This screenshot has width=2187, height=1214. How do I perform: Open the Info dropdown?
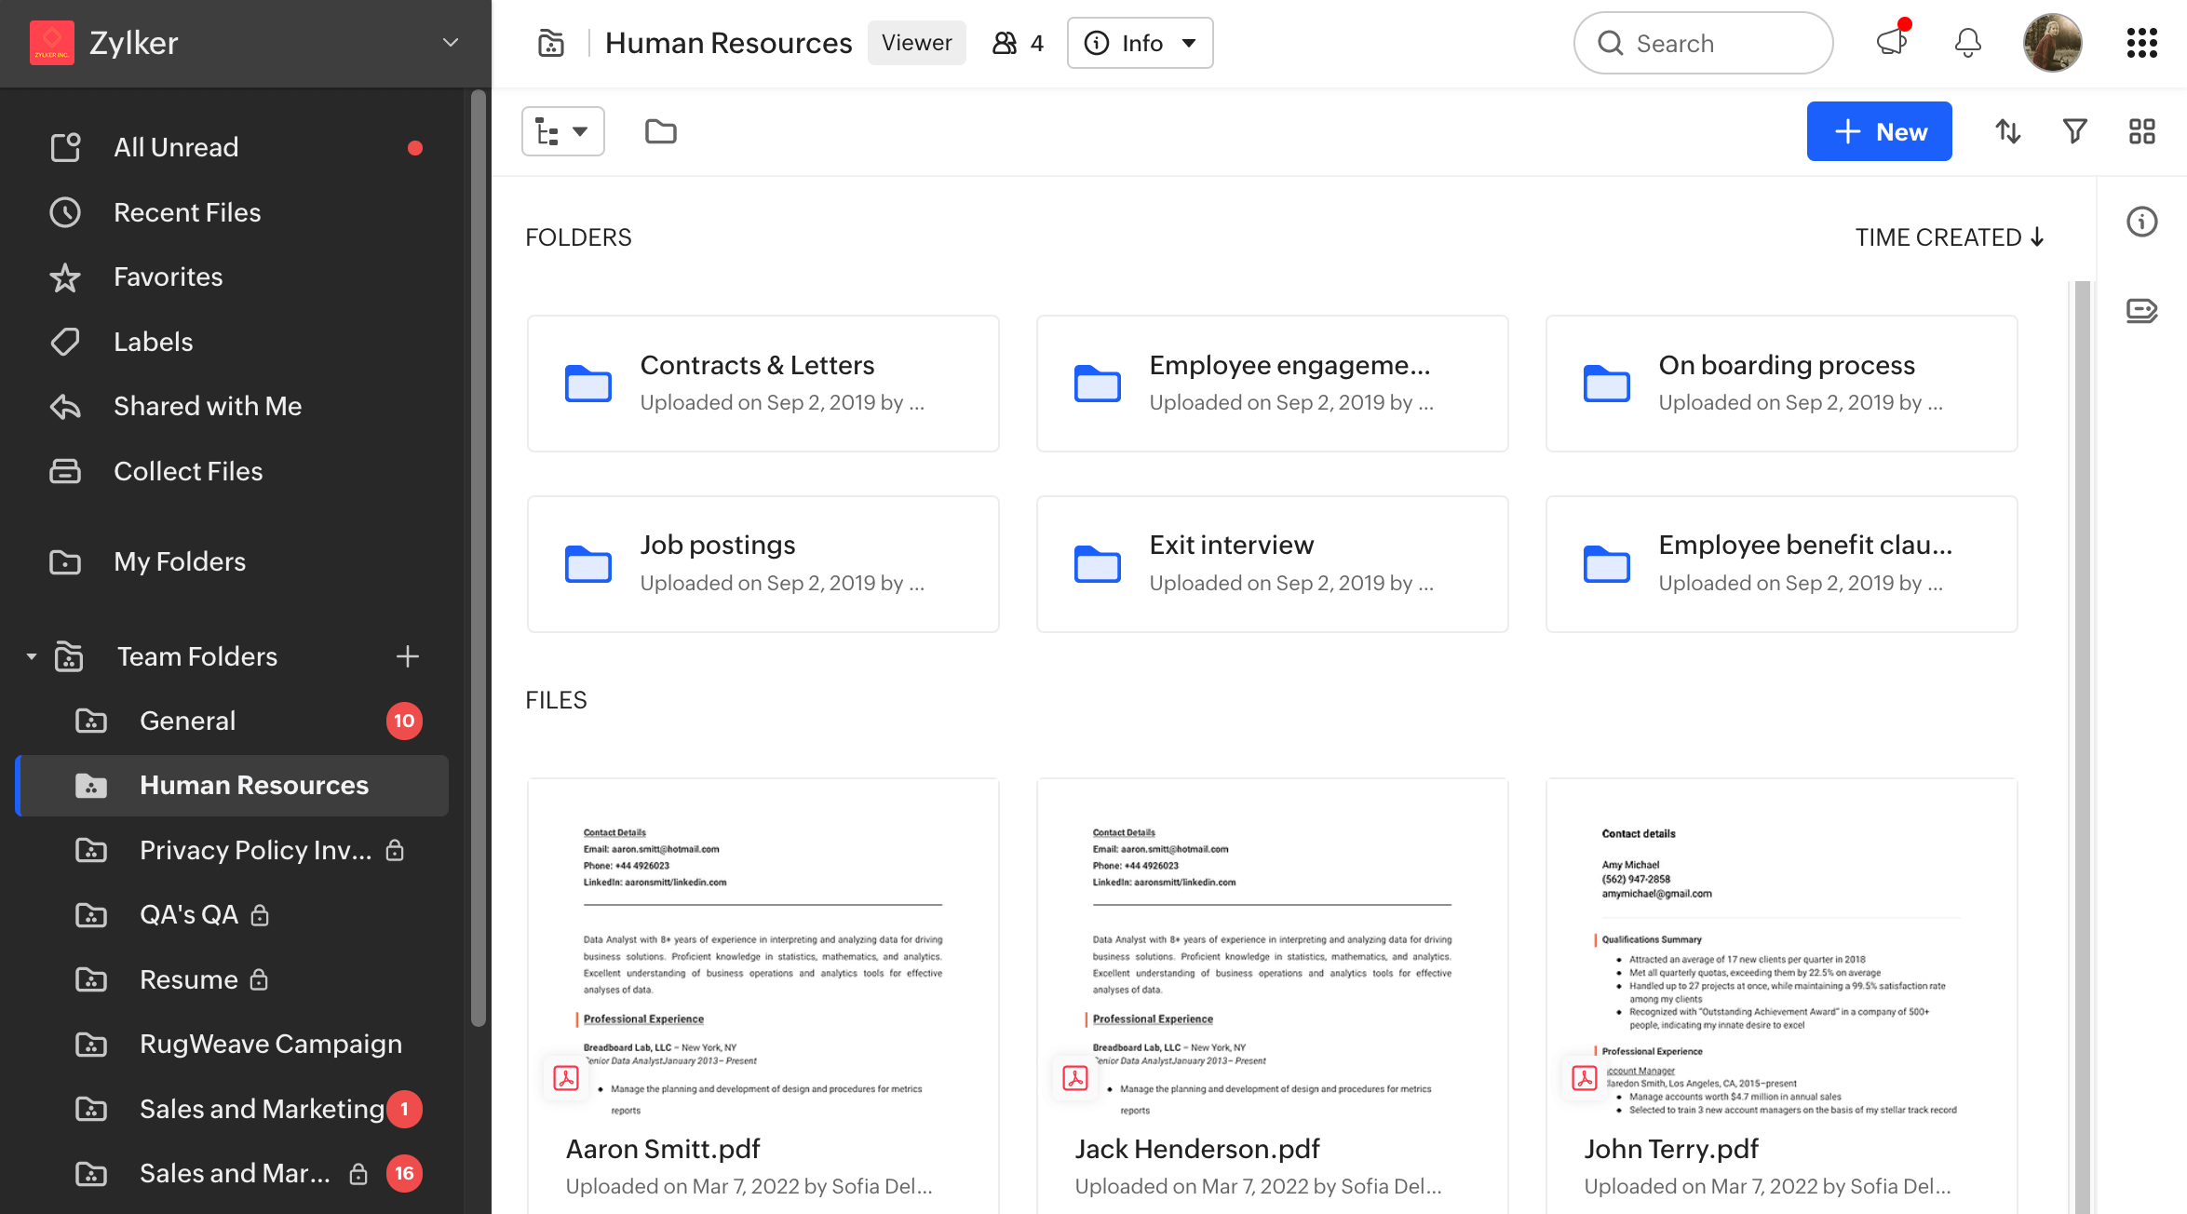1140,43
